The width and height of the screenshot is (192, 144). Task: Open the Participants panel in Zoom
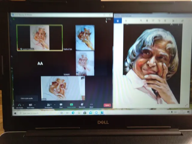point(49,106)
